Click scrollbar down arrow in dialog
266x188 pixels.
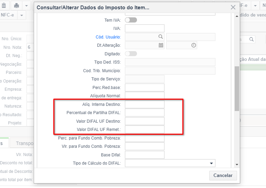(x=237, y=165)
